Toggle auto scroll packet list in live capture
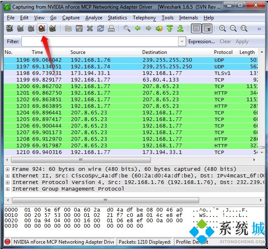268x249 pixels. 207,28
